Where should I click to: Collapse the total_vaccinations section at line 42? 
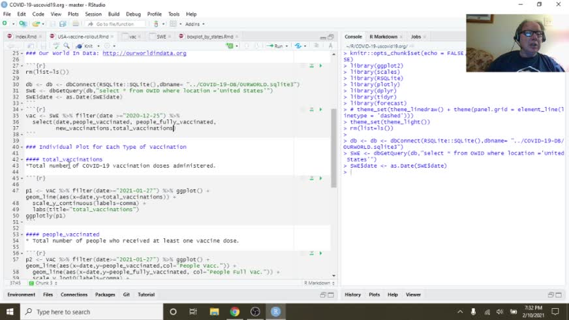point(22,159)
